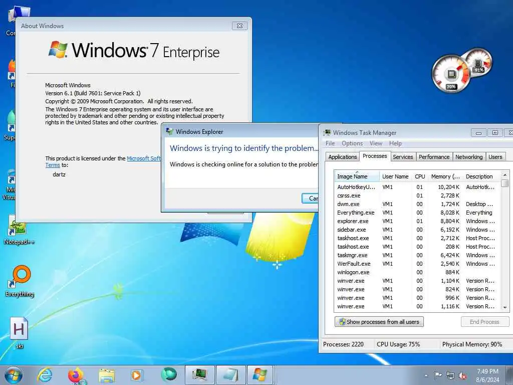Viewport: 513px width, 385px height.
Task: Open the Networking tab
Action: [469, 157]
